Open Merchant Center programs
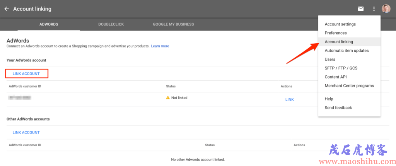 pos(349,86)
